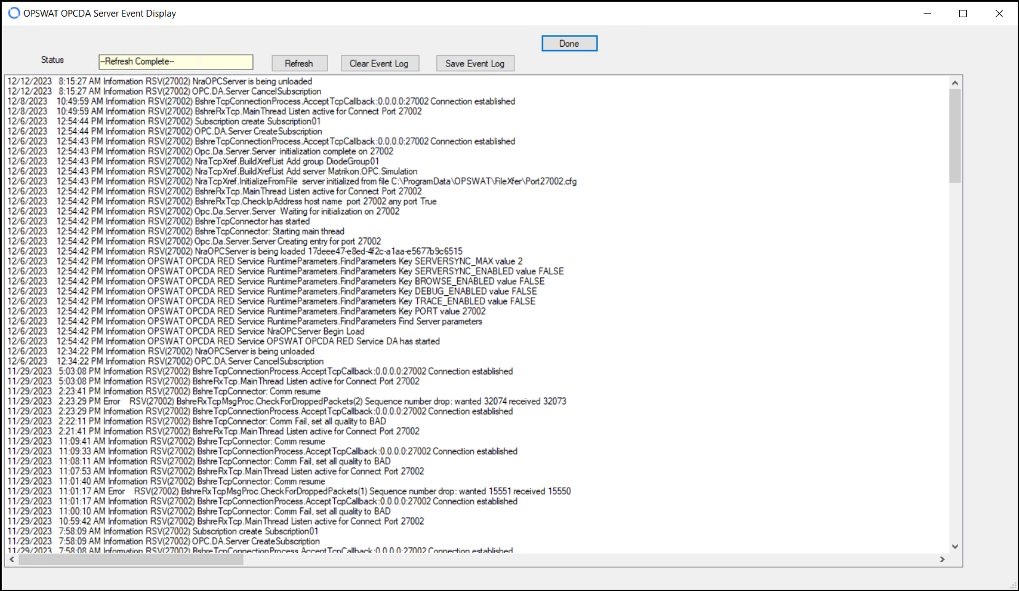Select the 10:59:42 AM Listen active entry
This screenshot has width=1019, height=591.
(x=216, y=521)
